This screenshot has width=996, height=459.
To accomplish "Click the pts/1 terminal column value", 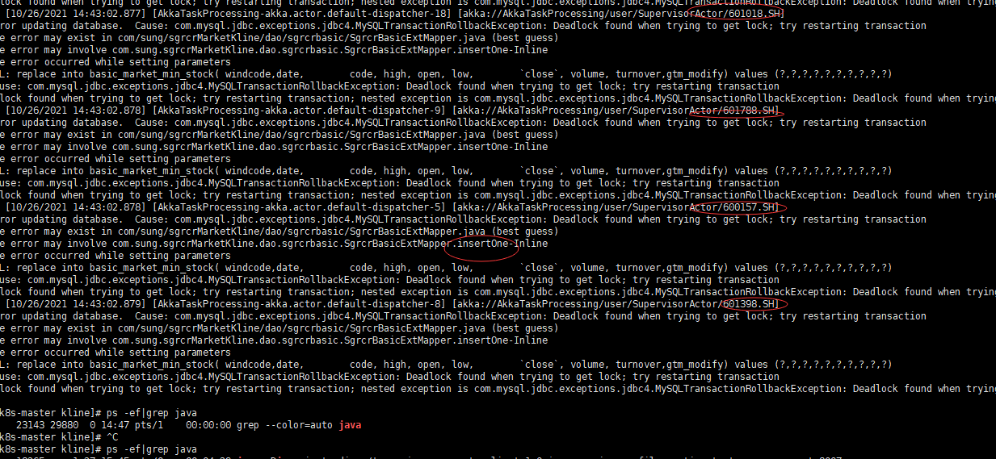I will point(149,425).
